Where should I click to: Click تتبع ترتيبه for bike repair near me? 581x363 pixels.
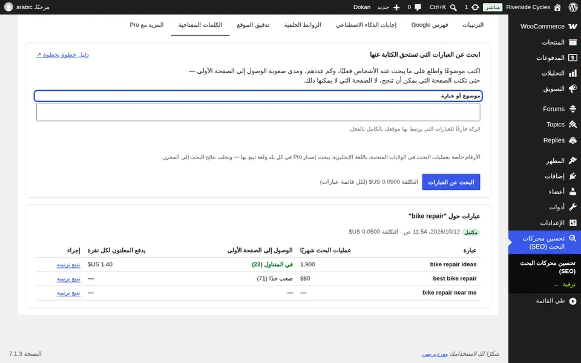coord(68,293)
